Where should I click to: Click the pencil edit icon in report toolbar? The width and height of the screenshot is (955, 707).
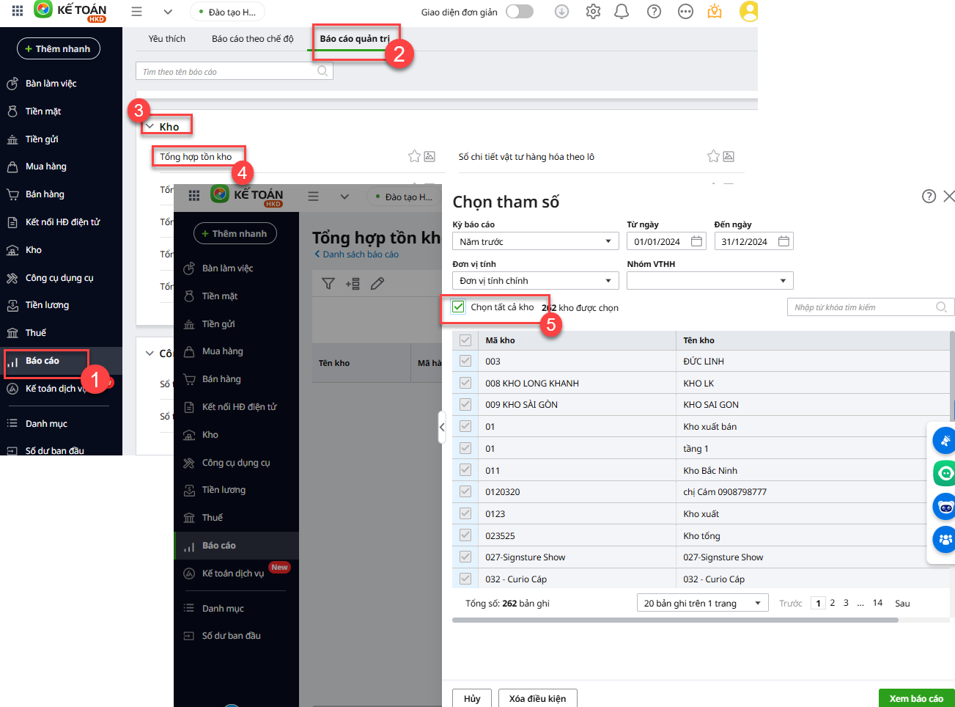click(x=377, y=284)
